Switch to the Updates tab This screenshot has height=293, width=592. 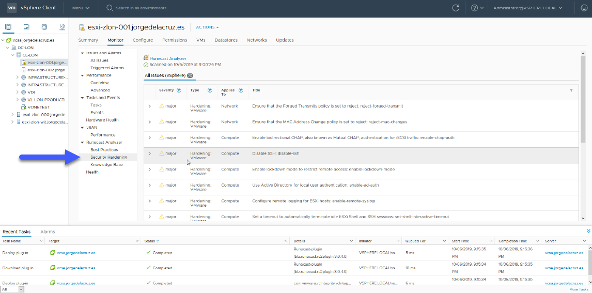285,40
